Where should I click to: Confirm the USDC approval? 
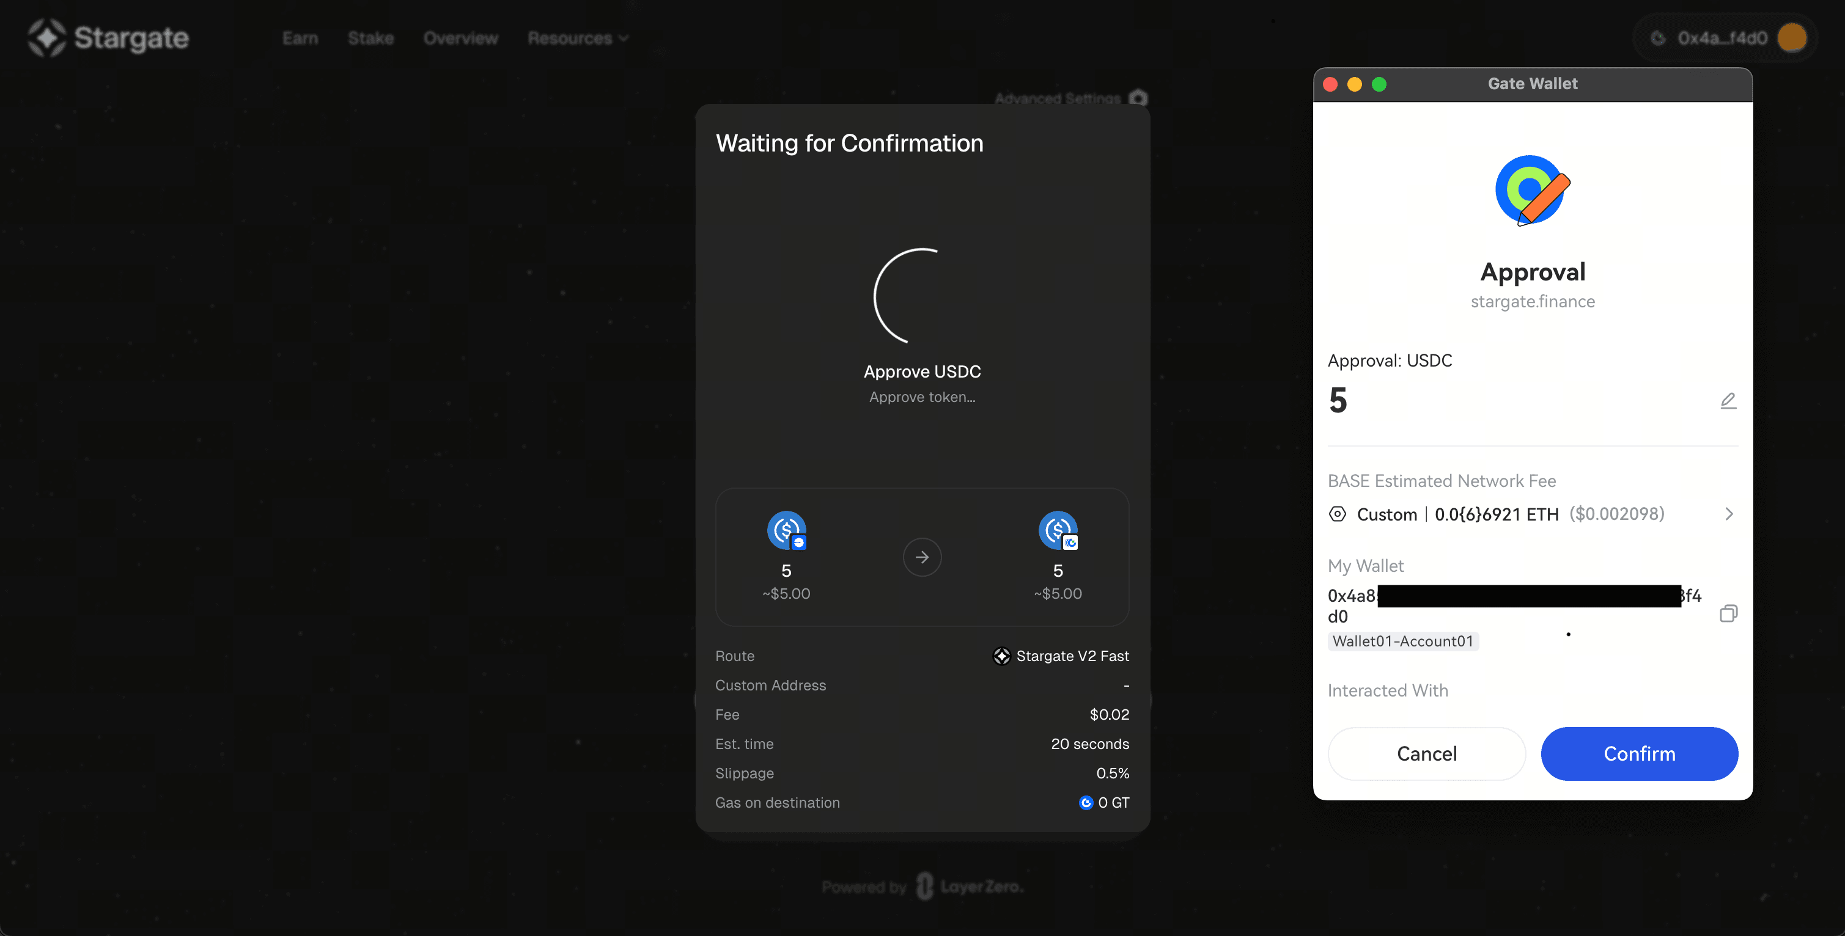coord(1639,753)
